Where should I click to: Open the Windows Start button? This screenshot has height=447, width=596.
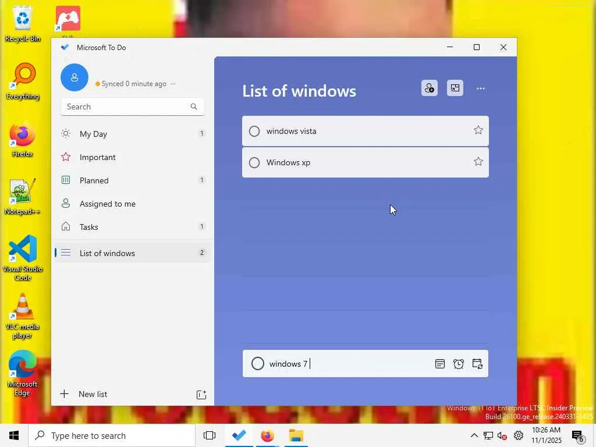pyautogui.click(x=14, y=435)
